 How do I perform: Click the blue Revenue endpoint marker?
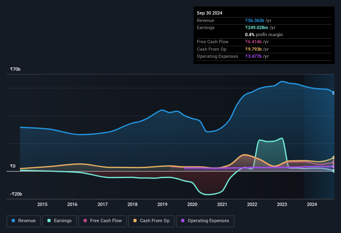tap(334, 93)
